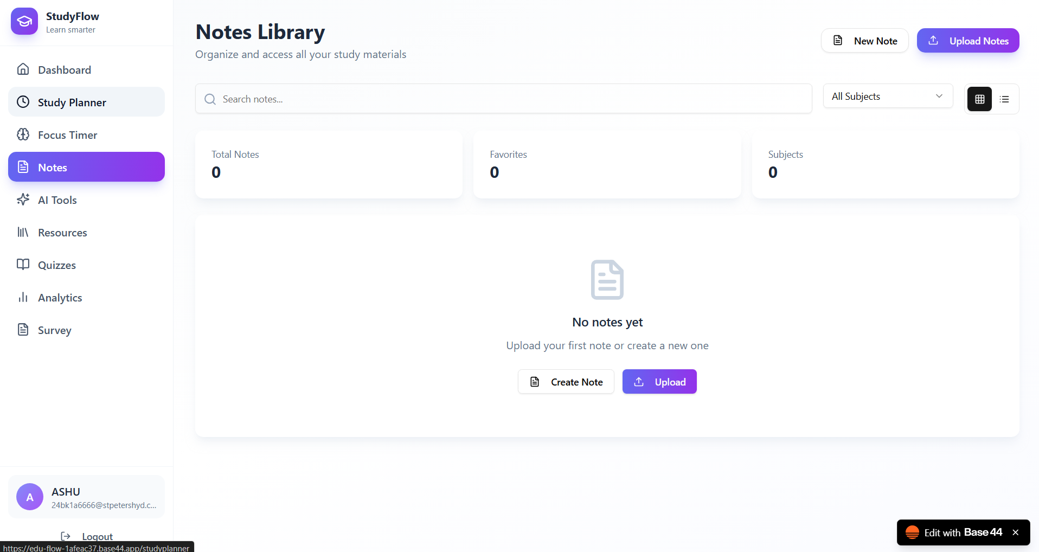
Task: Click the Study Planner clock icon
Action: (23, 101)
